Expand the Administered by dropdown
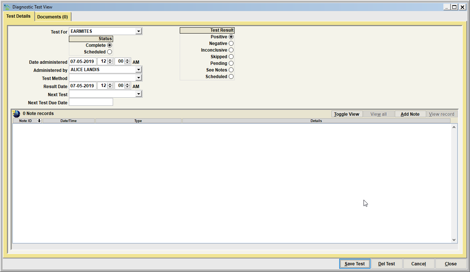The width and height of the screenshot is (470, 272). 138,70
